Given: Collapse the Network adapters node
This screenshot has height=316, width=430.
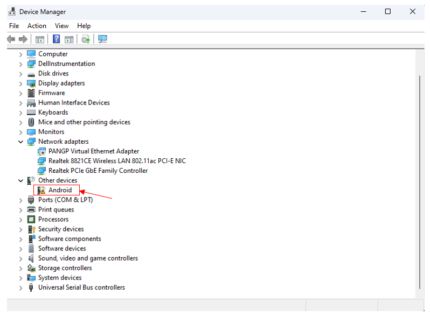Looking at the screenshot, I should click(x=20, y=142).
